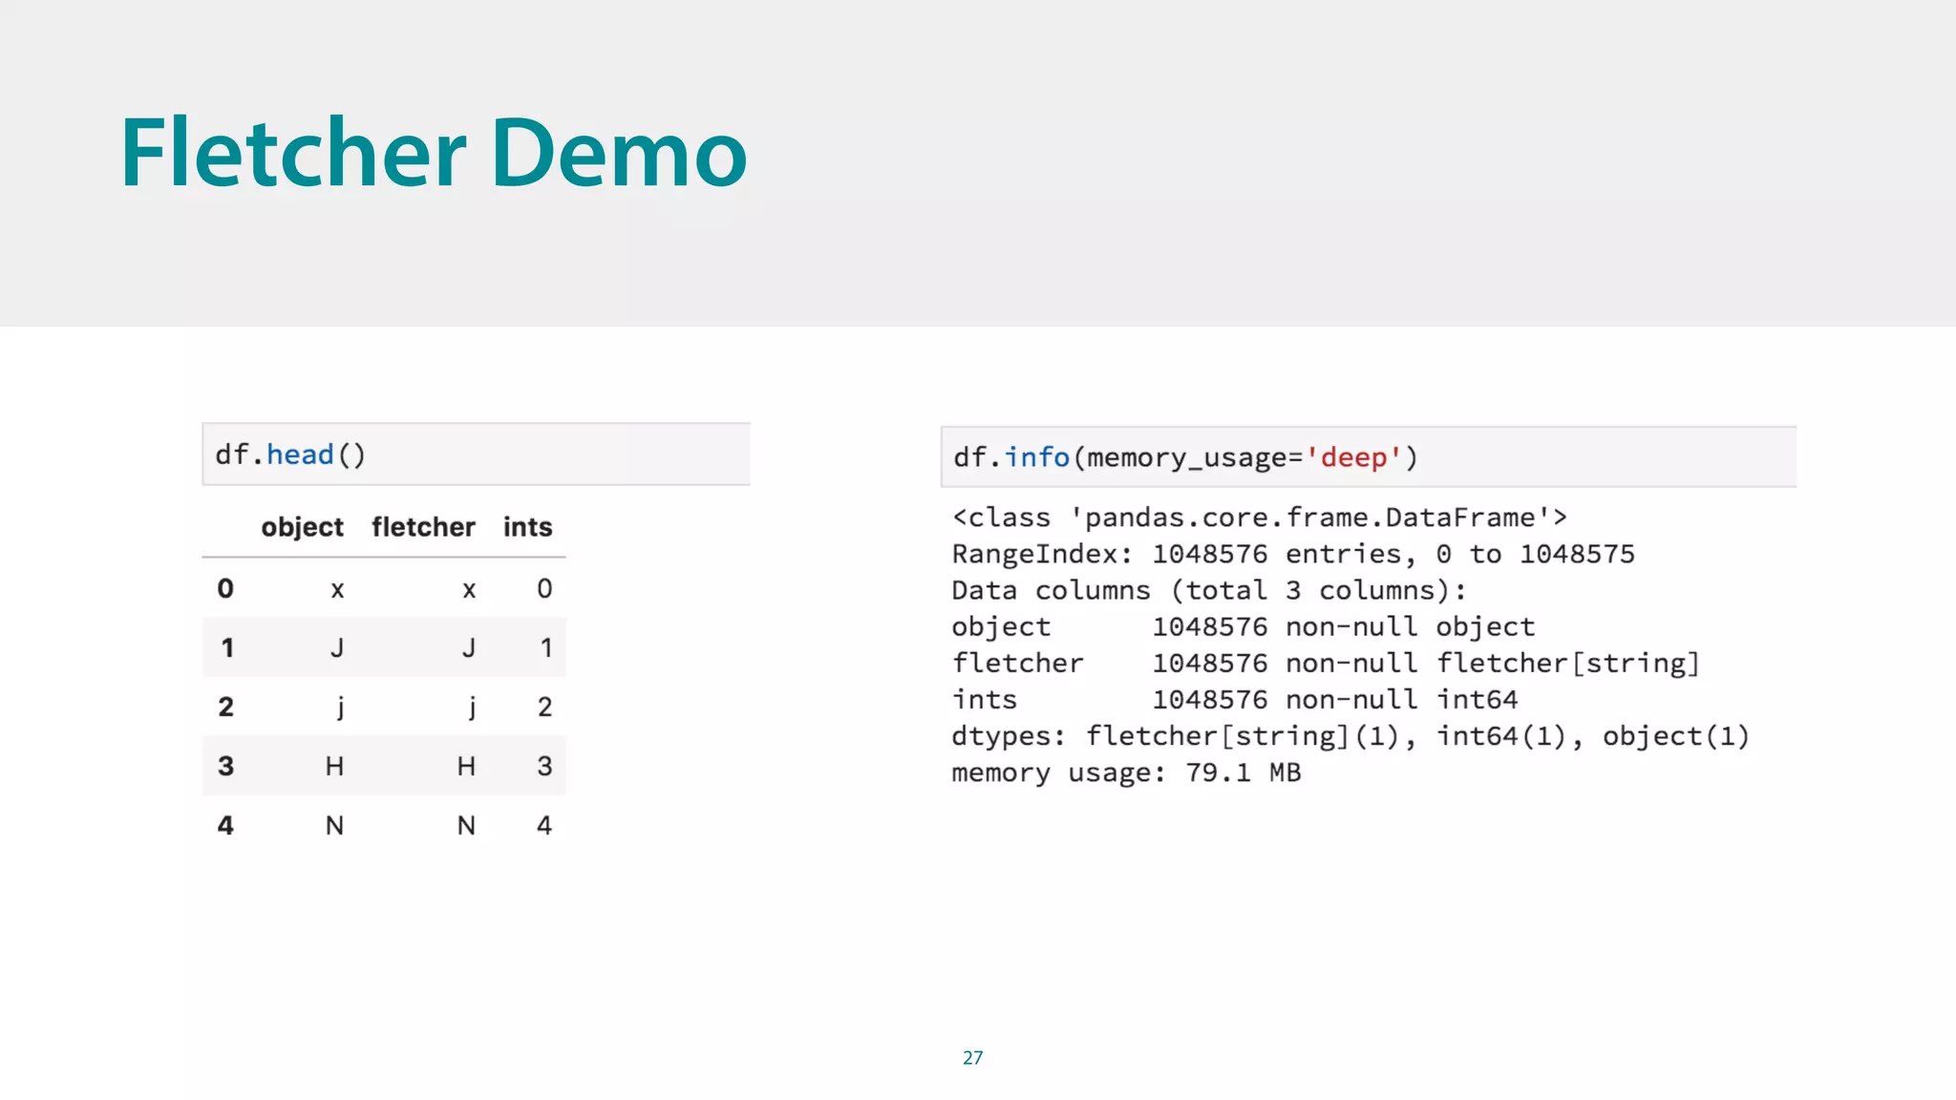Click the dtypes summary output line

click(x=1350, y=736)
